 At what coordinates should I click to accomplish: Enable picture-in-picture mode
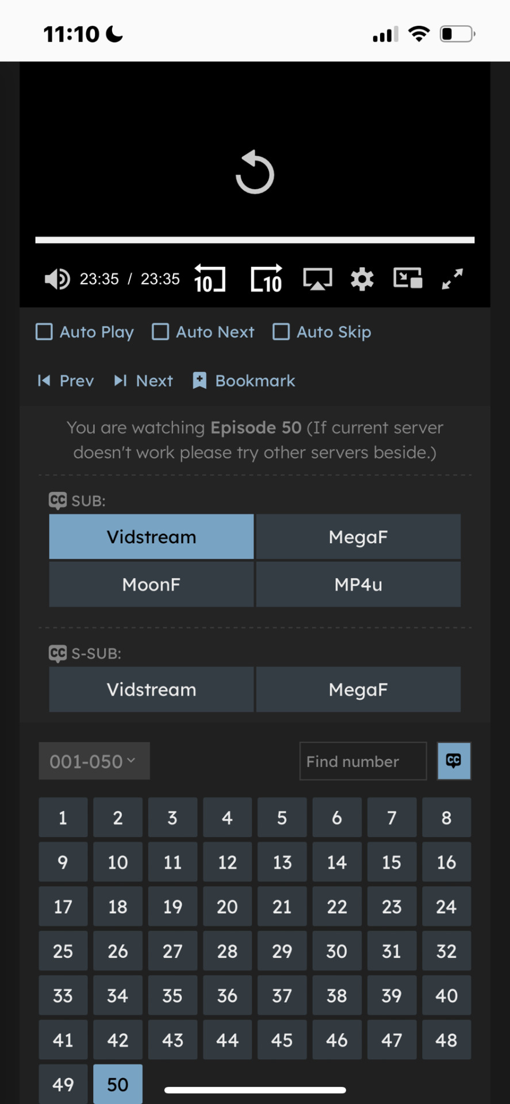click(x=408, y=278)
